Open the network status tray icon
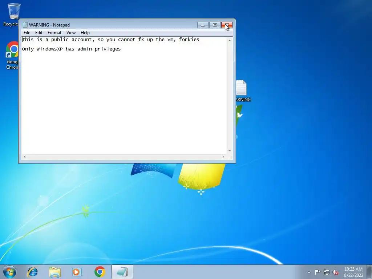 pos(327,272)
